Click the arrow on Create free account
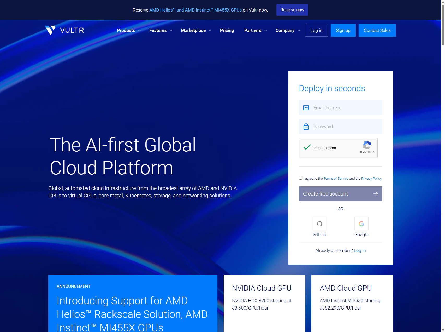Image resolution: width=445 pixels, height=332 pixels. (375, 194)
